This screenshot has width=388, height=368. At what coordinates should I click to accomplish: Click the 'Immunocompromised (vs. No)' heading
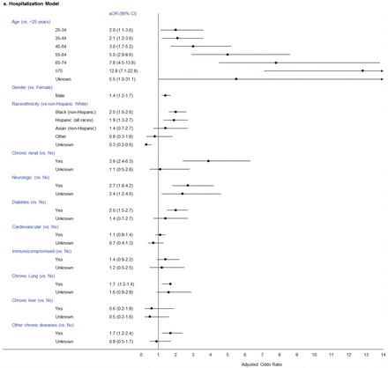click(x=41, y=251)
